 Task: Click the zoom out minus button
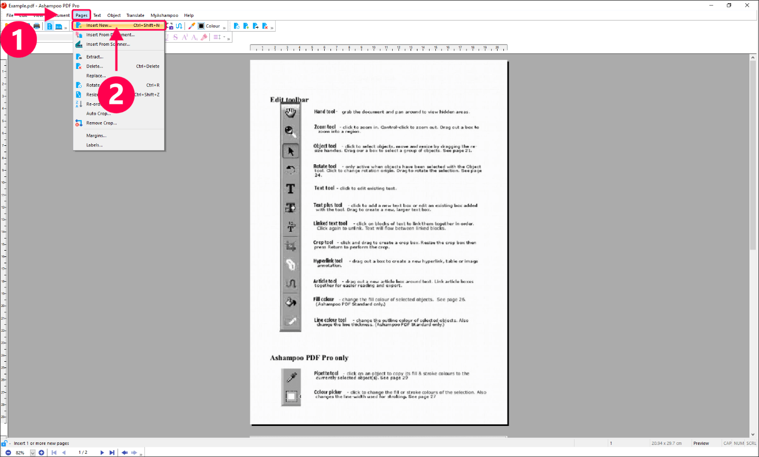[8, 453]
